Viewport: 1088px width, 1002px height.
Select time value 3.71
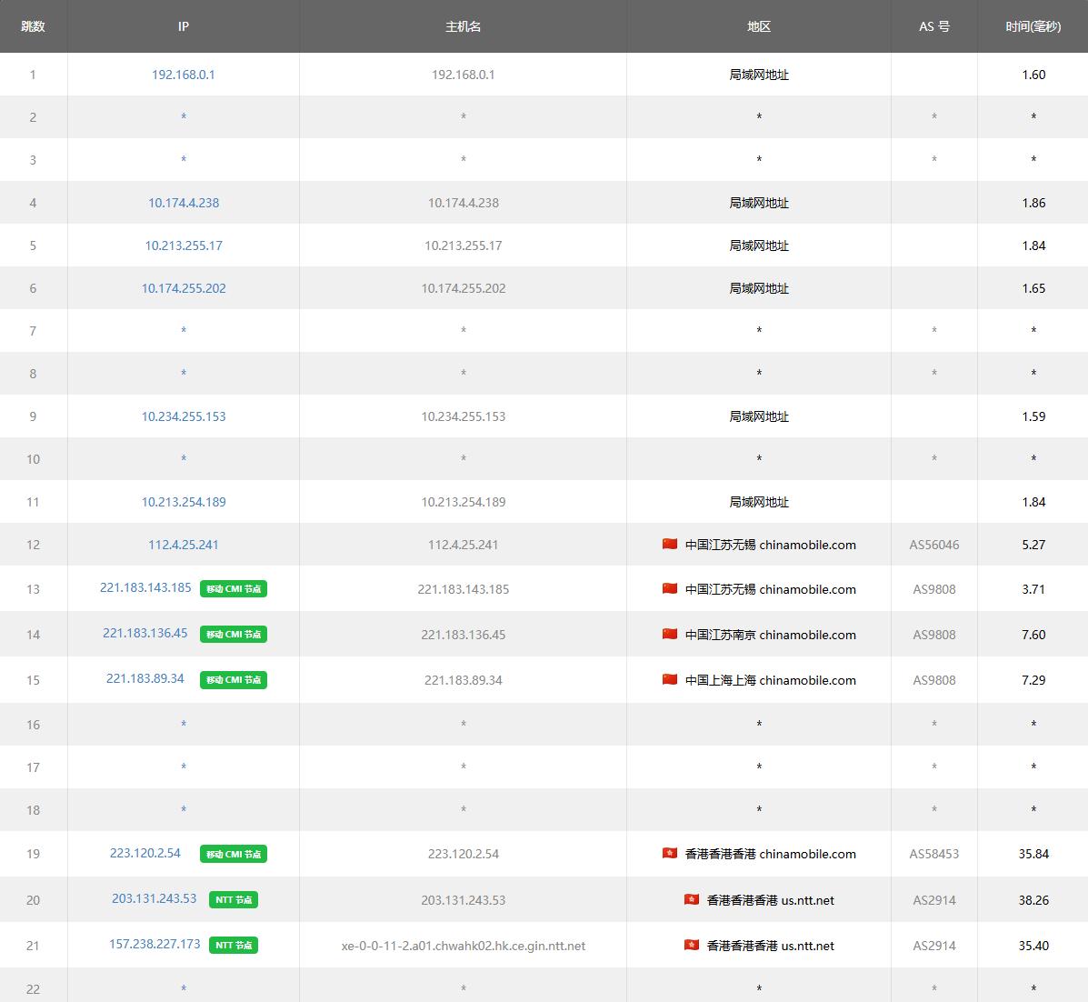click(1033, 589)
